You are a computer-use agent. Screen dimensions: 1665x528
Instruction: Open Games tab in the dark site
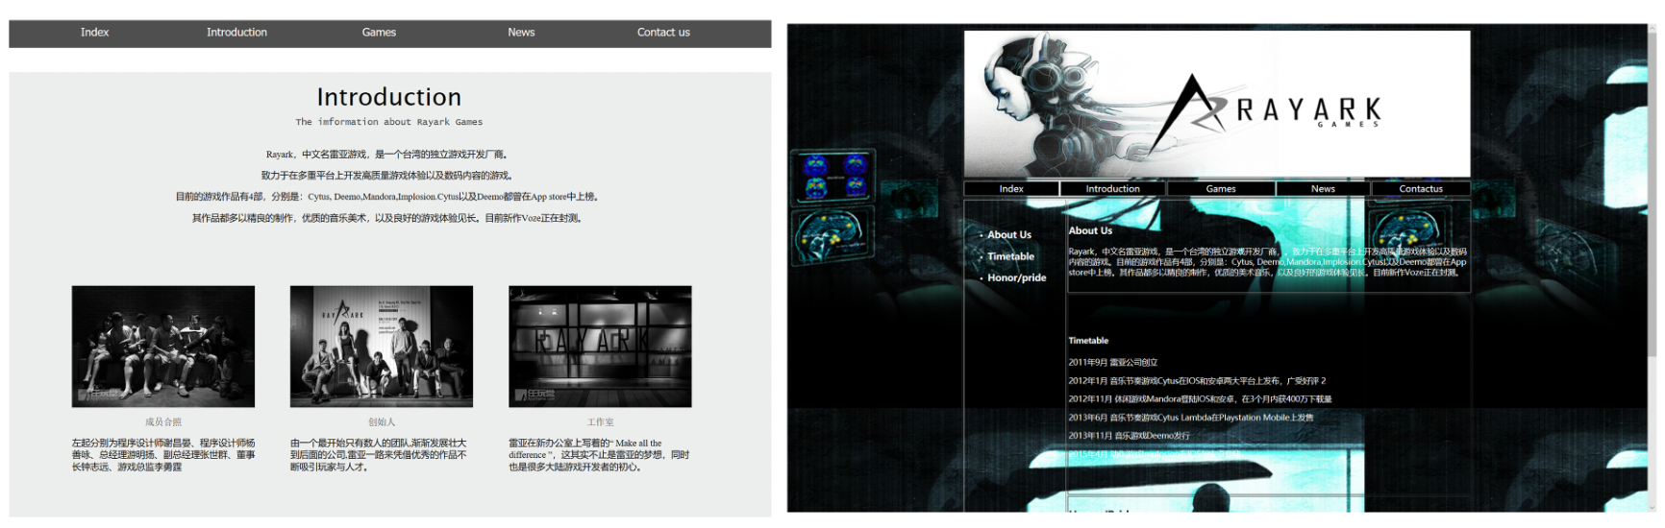point(1221,189)
